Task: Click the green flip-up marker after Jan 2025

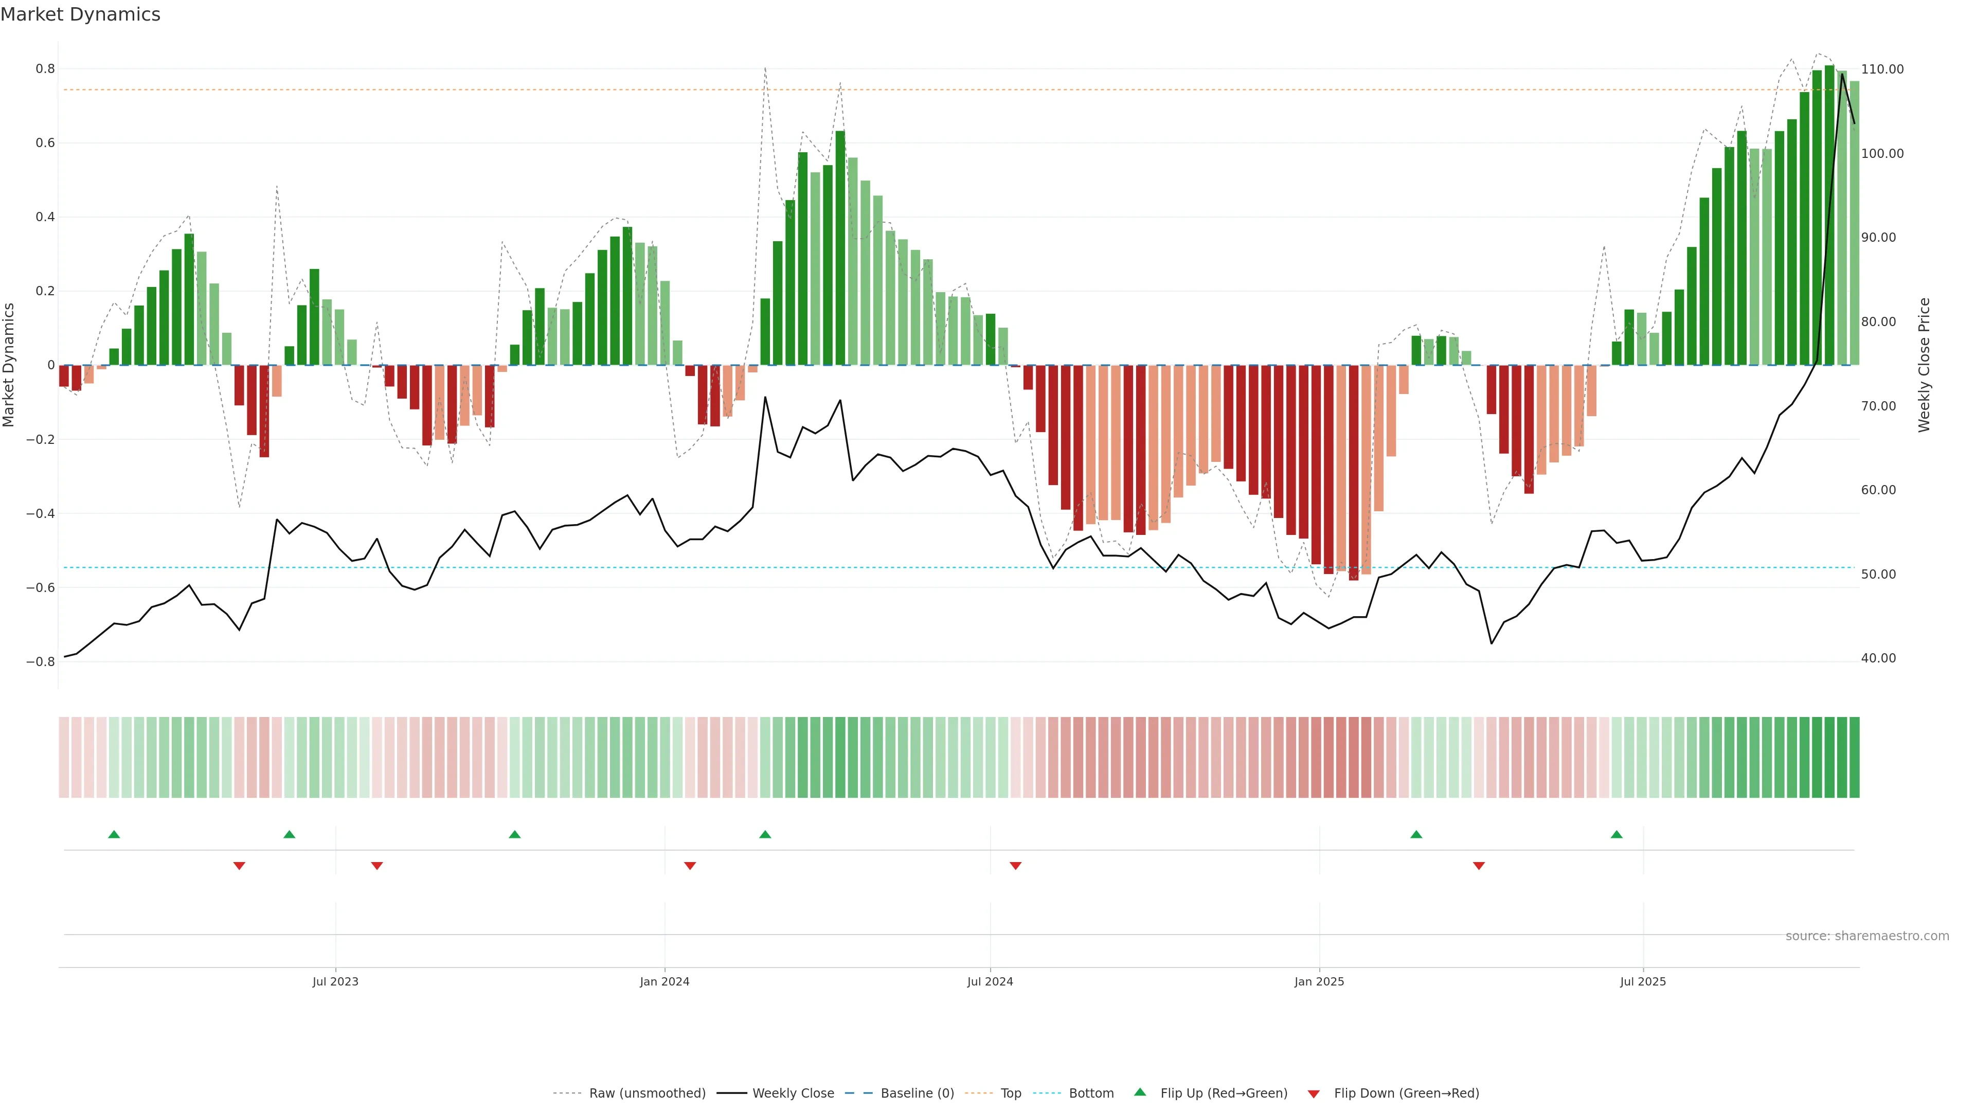Action: click(x=1416, y=834)
